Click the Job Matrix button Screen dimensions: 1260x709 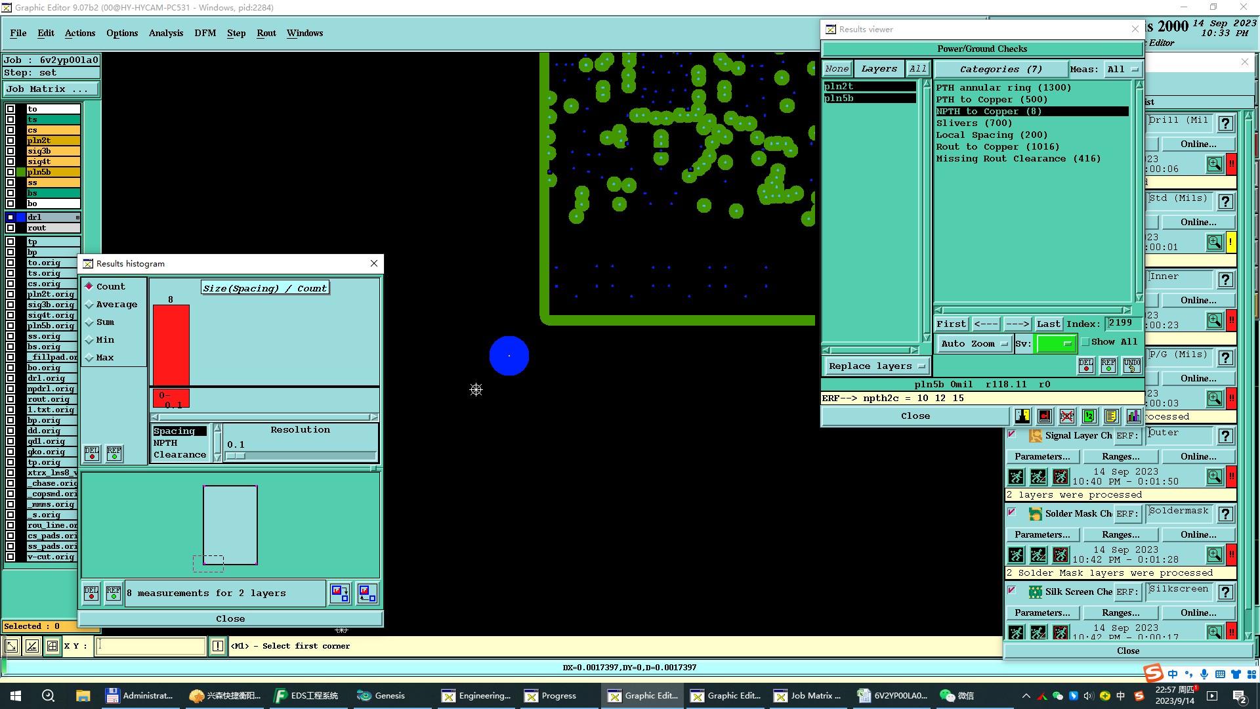pyautogui.click(x=51, y=89)
